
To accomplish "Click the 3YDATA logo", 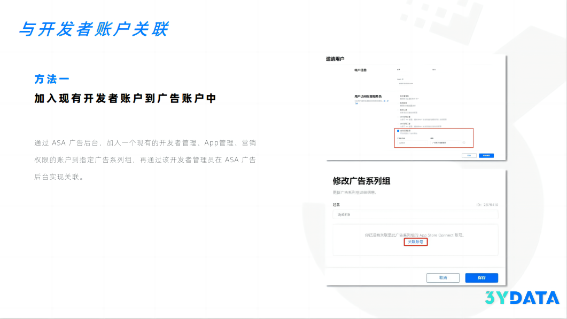I will tap(522, 298).
